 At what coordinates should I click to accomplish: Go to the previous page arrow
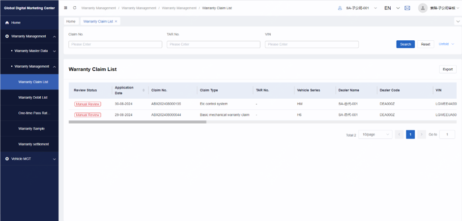point(399,135)
